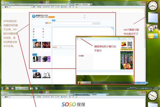Click the QR code image in Sohu popup

(x=130, y=44)
